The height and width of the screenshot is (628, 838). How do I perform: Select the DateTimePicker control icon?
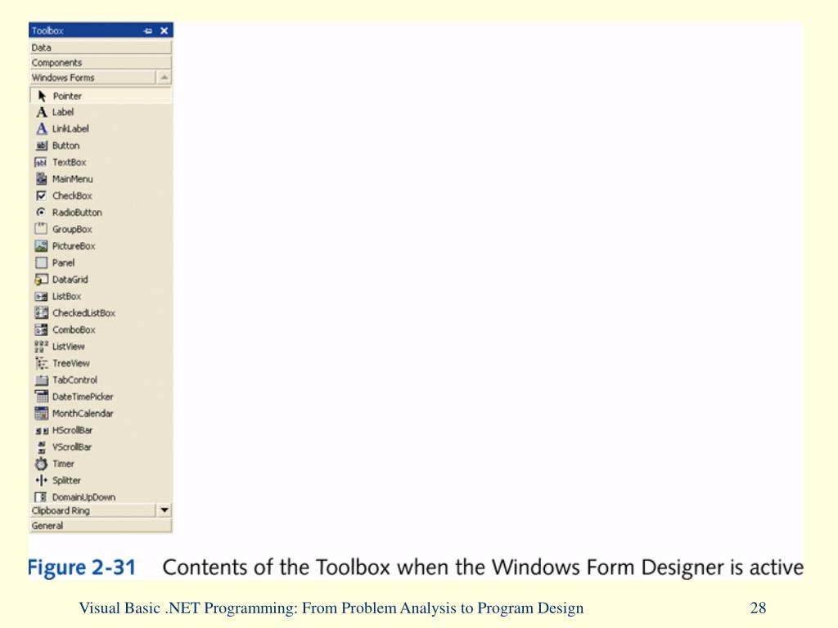point(41,397)
